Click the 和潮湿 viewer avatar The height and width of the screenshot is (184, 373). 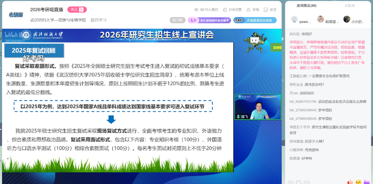(x=320, y=19)
